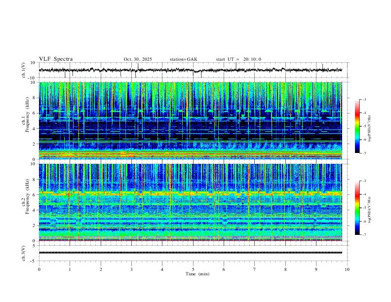391x302 pixels.
Task: Click the 'ch.3(V)' axis label
Action: (x=24, y=253)
